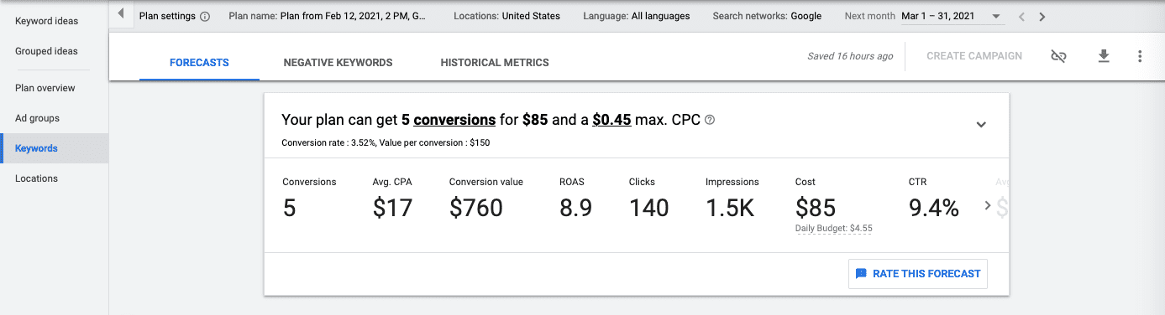Change Search networks: Google setting

(x=767, y=16)
